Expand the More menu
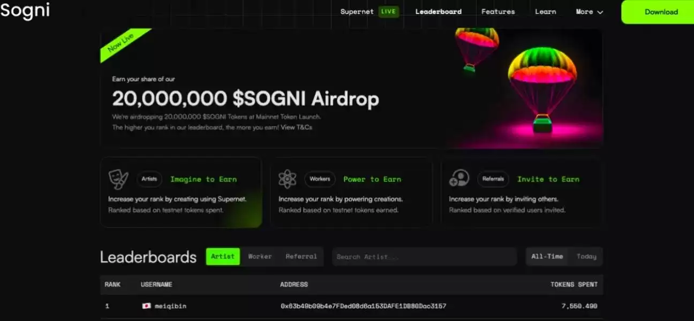 (590, 12)
